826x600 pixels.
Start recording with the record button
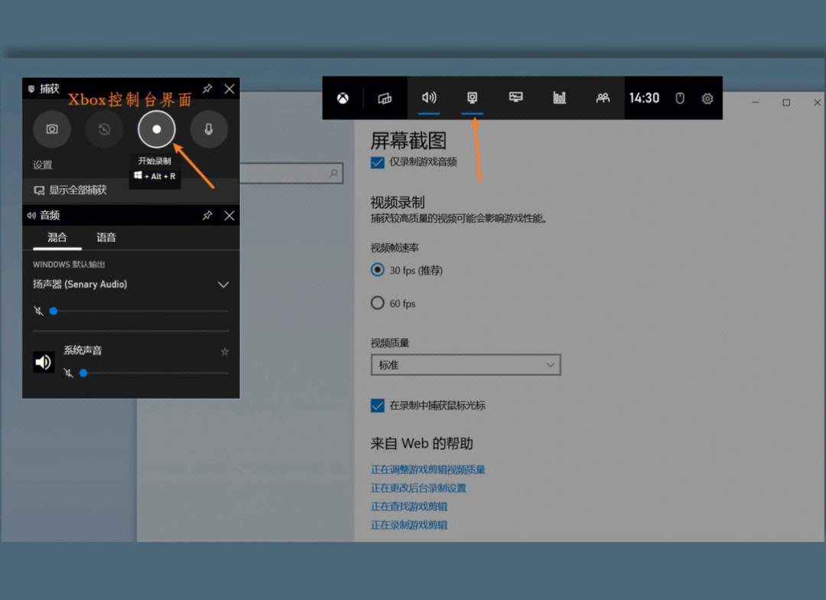point(157,129)
